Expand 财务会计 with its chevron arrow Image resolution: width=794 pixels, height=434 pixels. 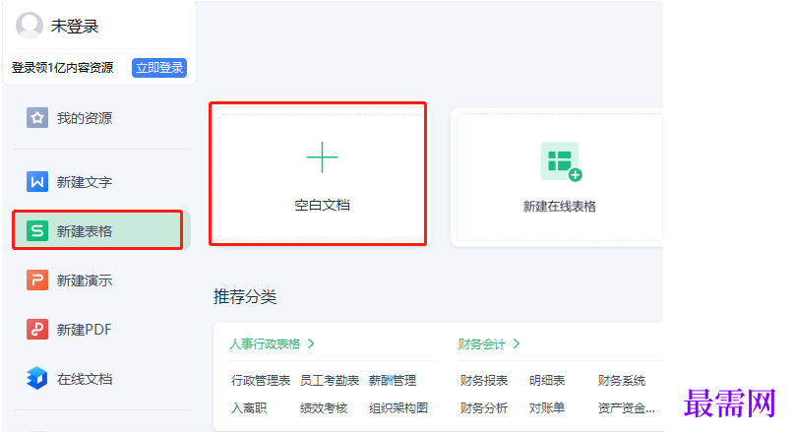(517, 343)
